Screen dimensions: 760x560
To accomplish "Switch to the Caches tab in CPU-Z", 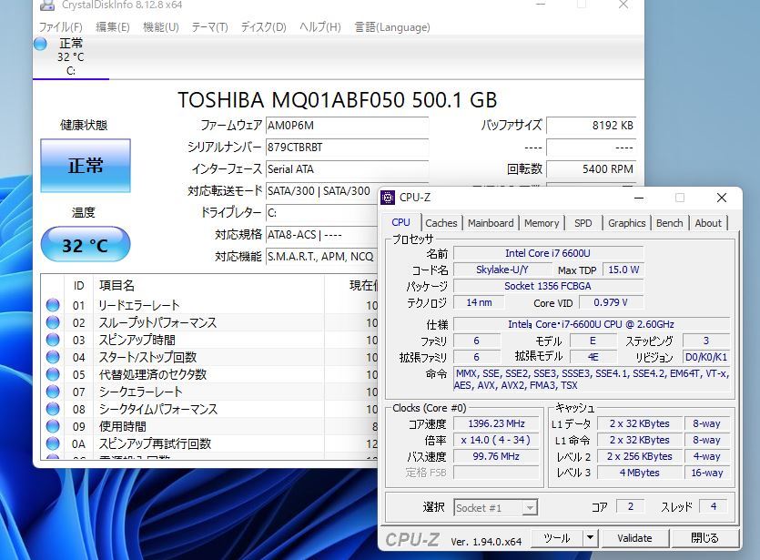I will pos(441,222).
